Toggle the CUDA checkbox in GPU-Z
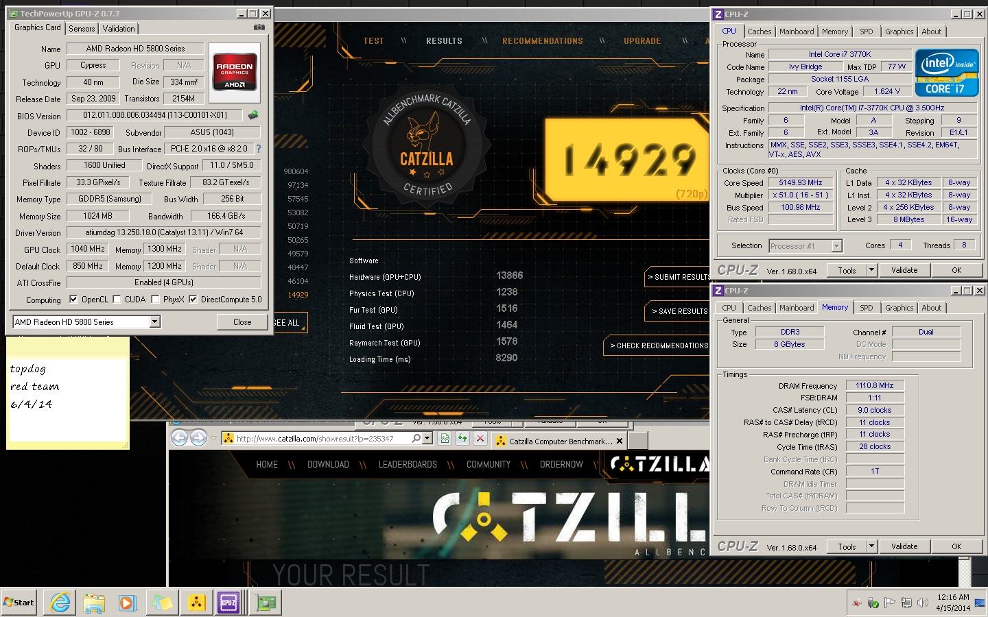The image size is (988, 617). click(117, 299)
